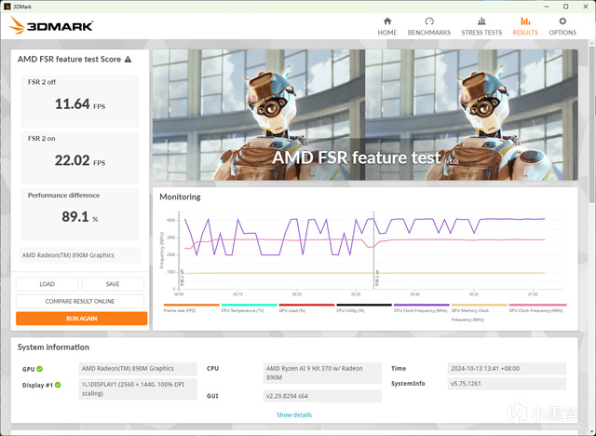Open the STRESS TESTS section

(x=481, y=27)
